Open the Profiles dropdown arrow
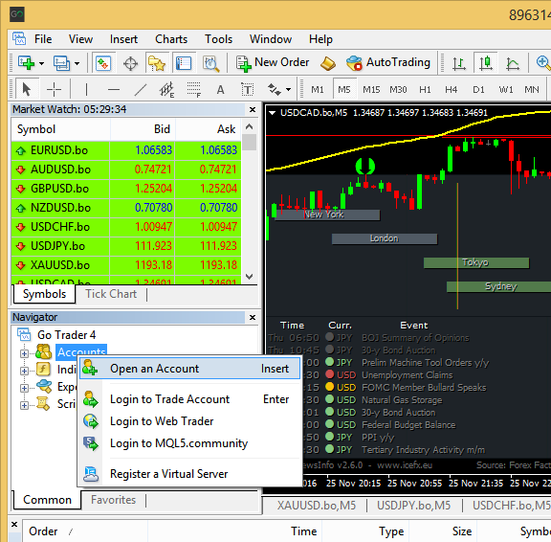 click(77, 63)
